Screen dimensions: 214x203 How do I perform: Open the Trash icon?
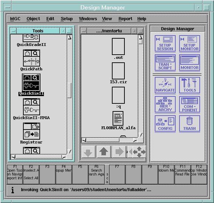click(189, 124)
